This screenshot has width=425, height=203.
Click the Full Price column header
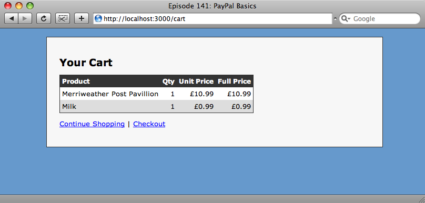pyautogui.click(x=234, y=82)
